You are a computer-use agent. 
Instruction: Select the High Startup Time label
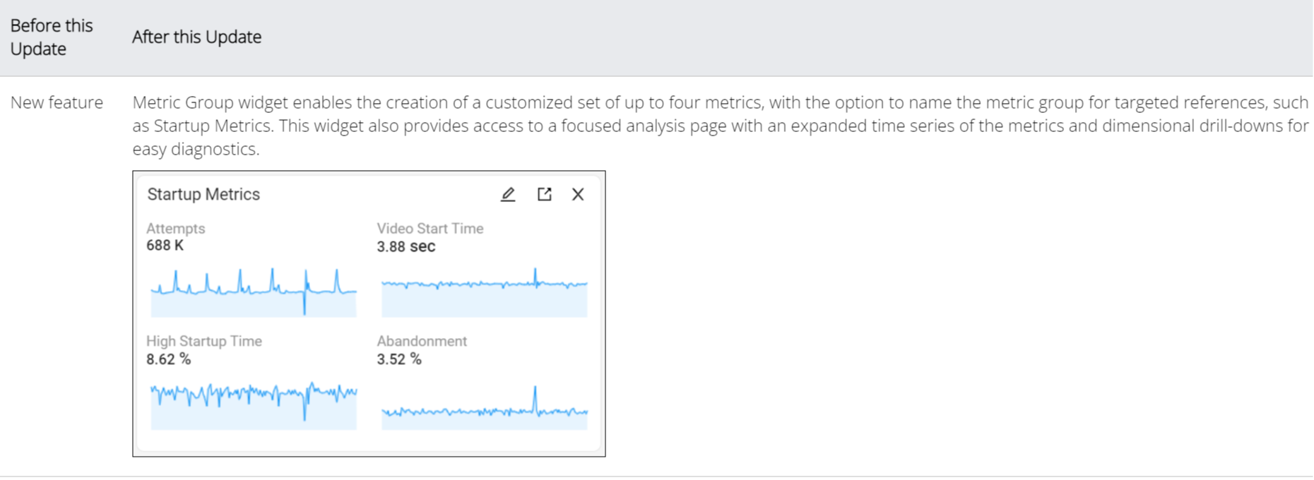point(203,341)
